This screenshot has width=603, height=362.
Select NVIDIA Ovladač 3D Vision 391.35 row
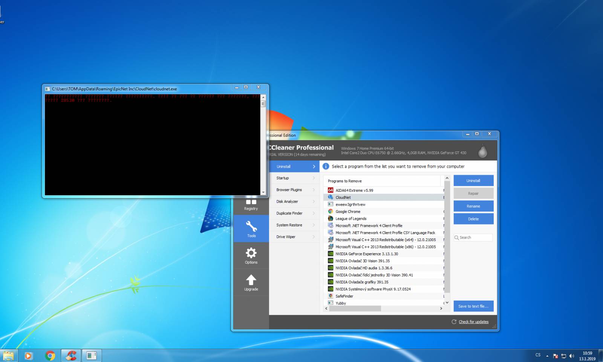point(384,261)
